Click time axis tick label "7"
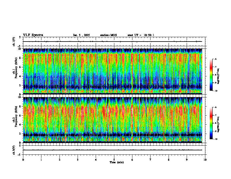 point(150,160)
